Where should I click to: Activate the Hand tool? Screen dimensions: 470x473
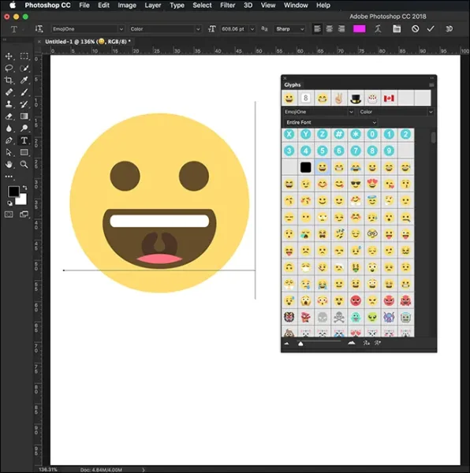[9, 165]
